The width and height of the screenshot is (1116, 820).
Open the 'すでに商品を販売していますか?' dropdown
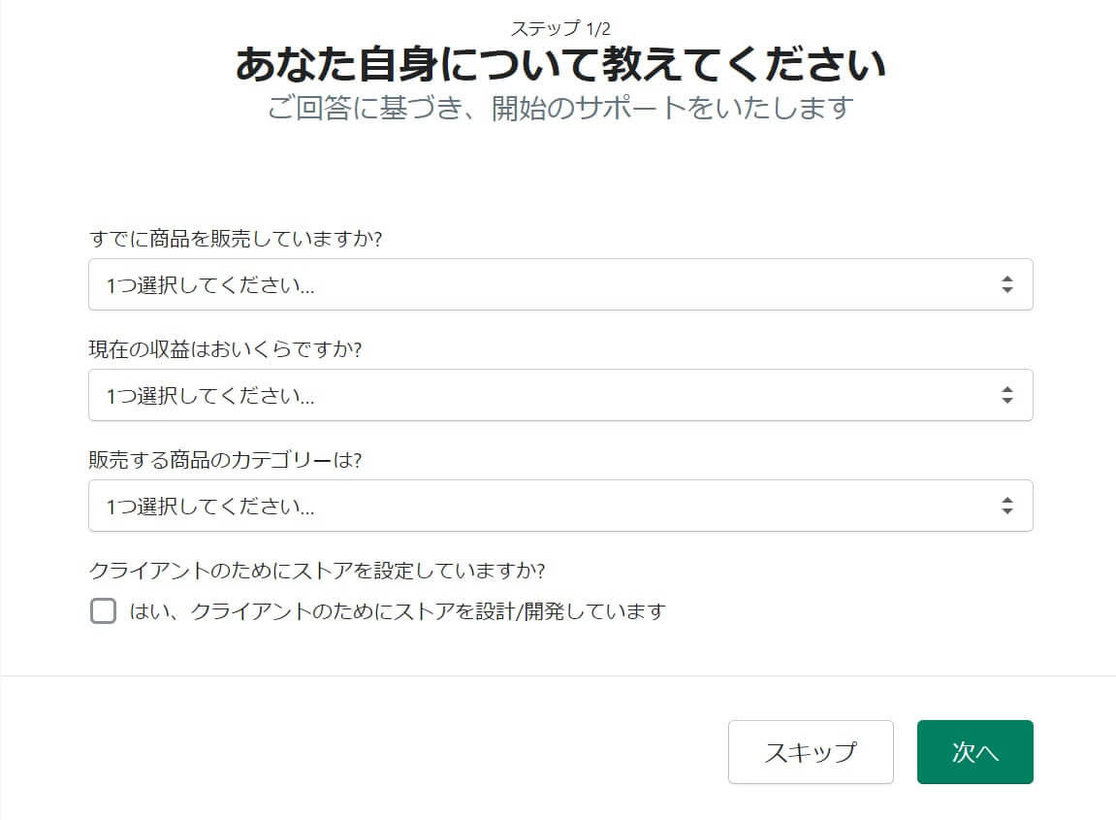tap(560, 285)
